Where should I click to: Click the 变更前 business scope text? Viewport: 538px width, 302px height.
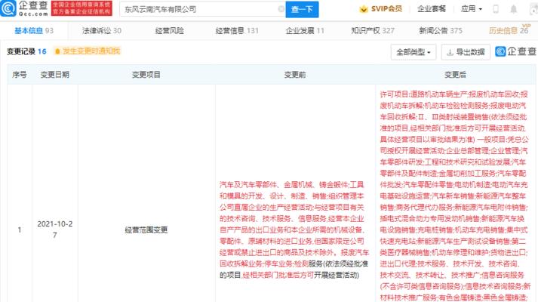(x=294, y=230)
